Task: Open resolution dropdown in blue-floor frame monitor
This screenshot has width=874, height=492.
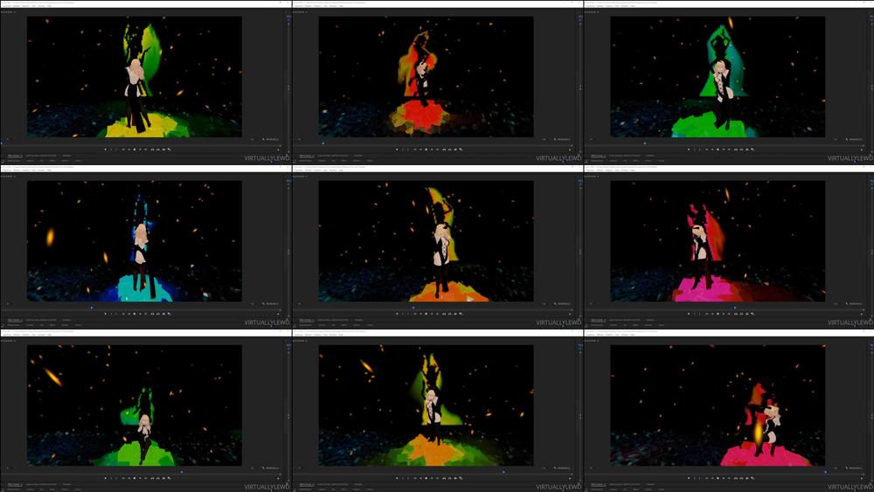Action: (253, 303)
